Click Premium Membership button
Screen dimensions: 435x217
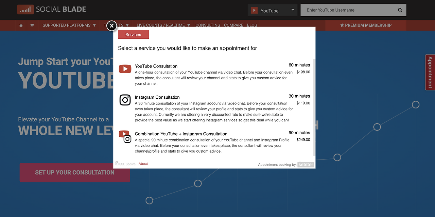[366, 25]
